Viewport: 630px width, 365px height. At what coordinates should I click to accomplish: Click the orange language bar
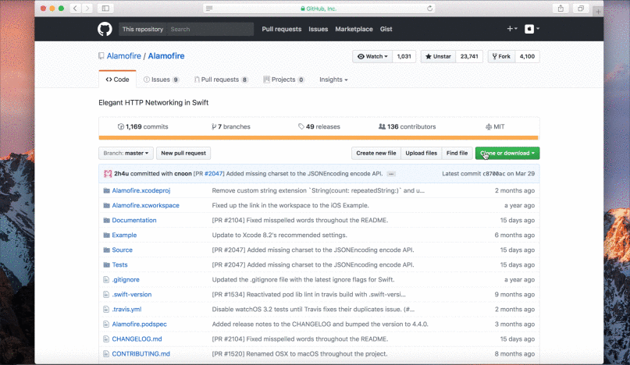click(x=319, y=137)
